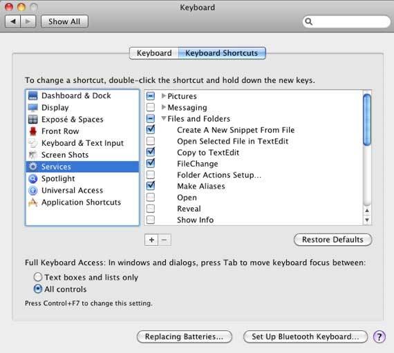Click the services list scrollbar thumb
This screenshot has height=353, width=394.
367,120
